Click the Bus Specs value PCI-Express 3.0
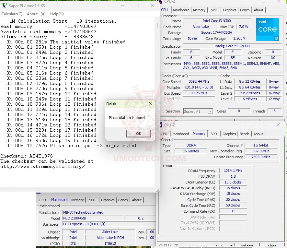This screenshot has width=287, height=248. tap(109, 224)
